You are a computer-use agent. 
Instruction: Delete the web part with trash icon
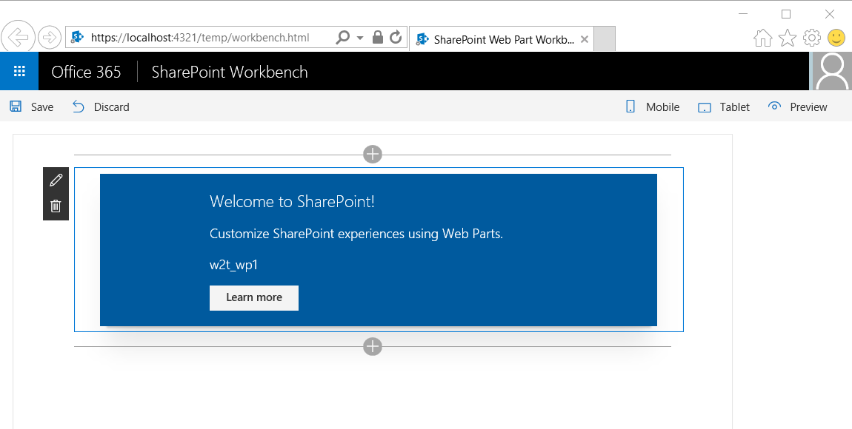tap(56, 206)
